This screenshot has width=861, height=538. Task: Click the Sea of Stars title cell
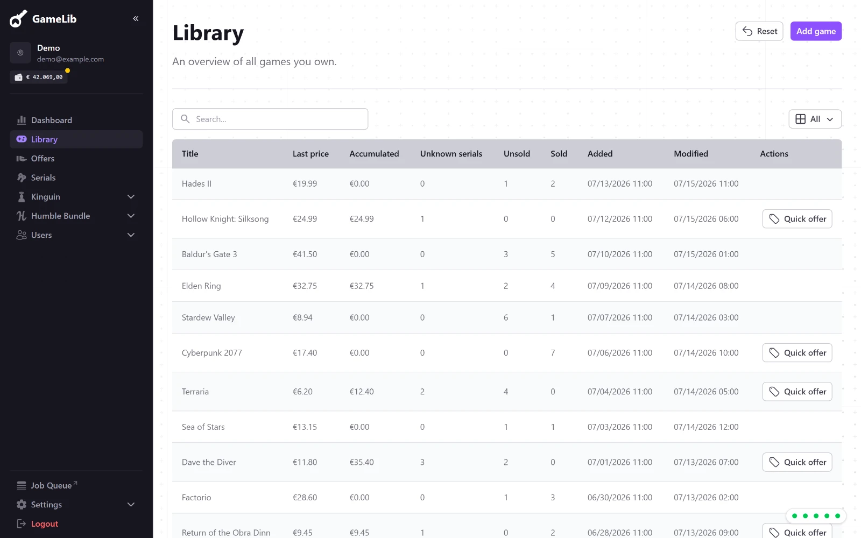click(x=203, y=427)
